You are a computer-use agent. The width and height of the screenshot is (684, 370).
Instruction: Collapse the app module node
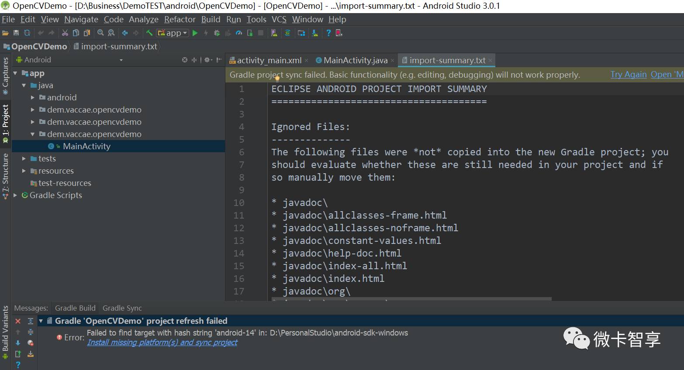(x=15, y=73)
